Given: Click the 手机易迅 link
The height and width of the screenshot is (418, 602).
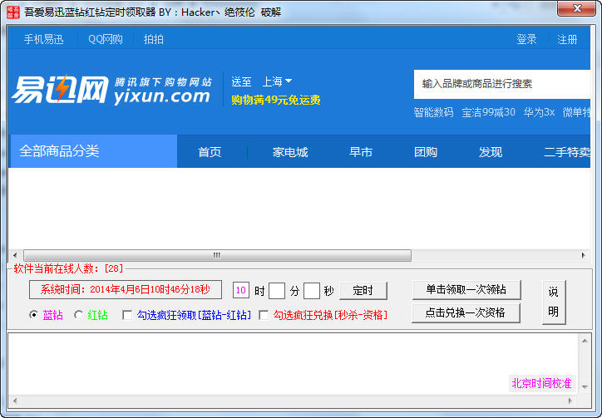Looking at the screenshot, I should point(43,39).
